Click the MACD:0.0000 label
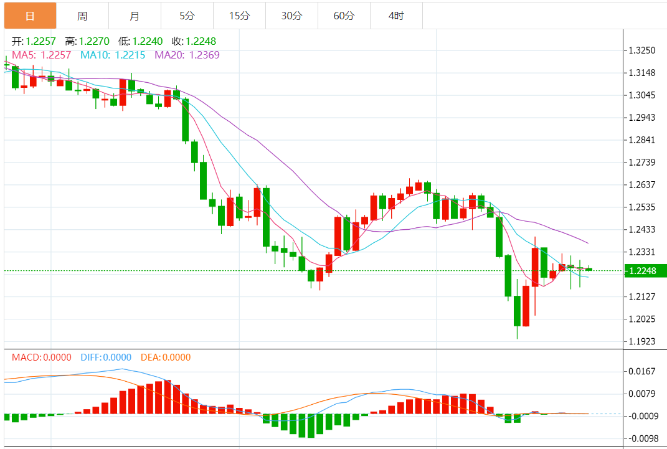This screenshot has width=667, height=449. tap(41, 357)
